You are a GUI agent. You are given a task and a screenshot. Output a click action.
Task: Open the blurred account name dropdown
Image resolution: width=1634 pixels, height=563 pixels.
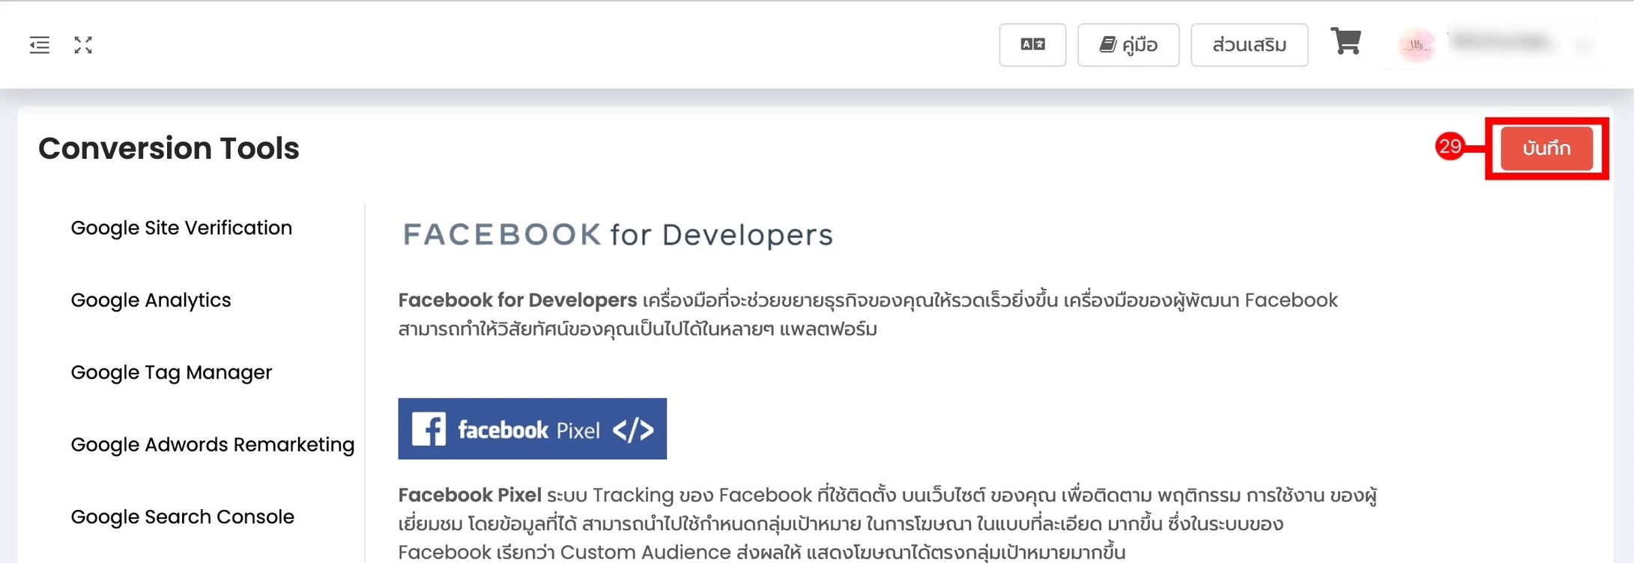tap(1518, 43)
